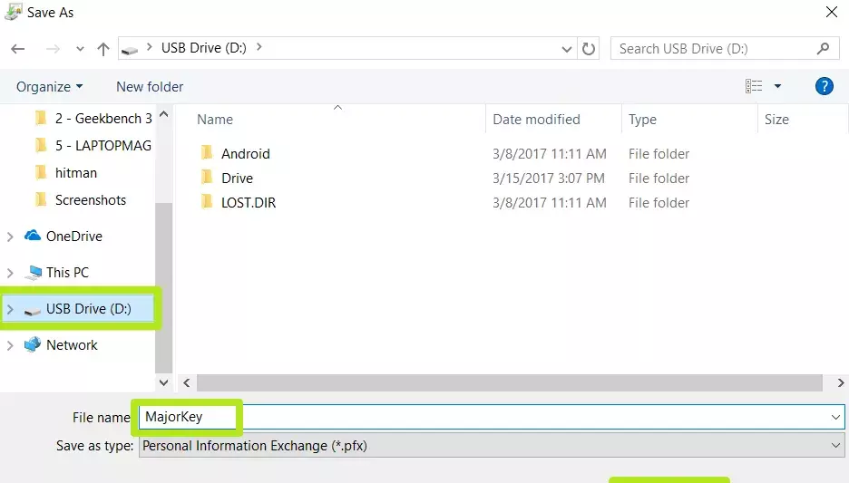
Task: Expand chevron after USB Drive in address bar
Action: pos(259,48)
